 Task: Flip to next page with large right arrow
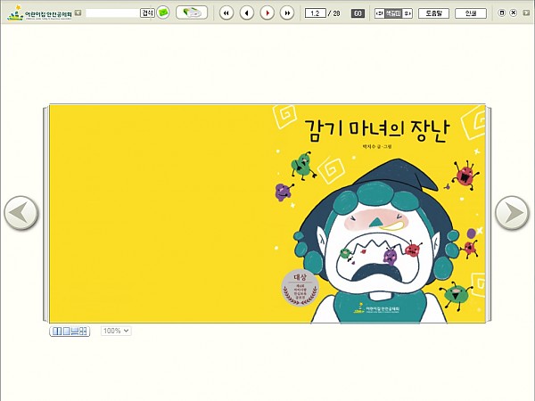(x=512, y=212)
